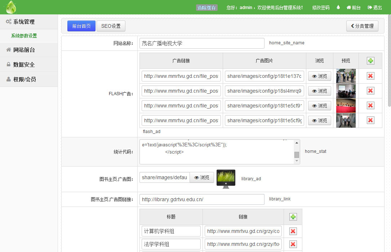Edit the 法学学科组 title field
The width and height of the screenshot is (391, 252).
[x=171, y=244]
